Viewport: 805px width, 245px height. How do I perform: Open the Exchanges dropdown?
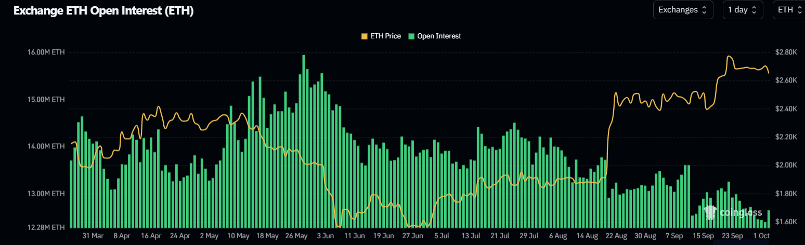click(683, 10)
